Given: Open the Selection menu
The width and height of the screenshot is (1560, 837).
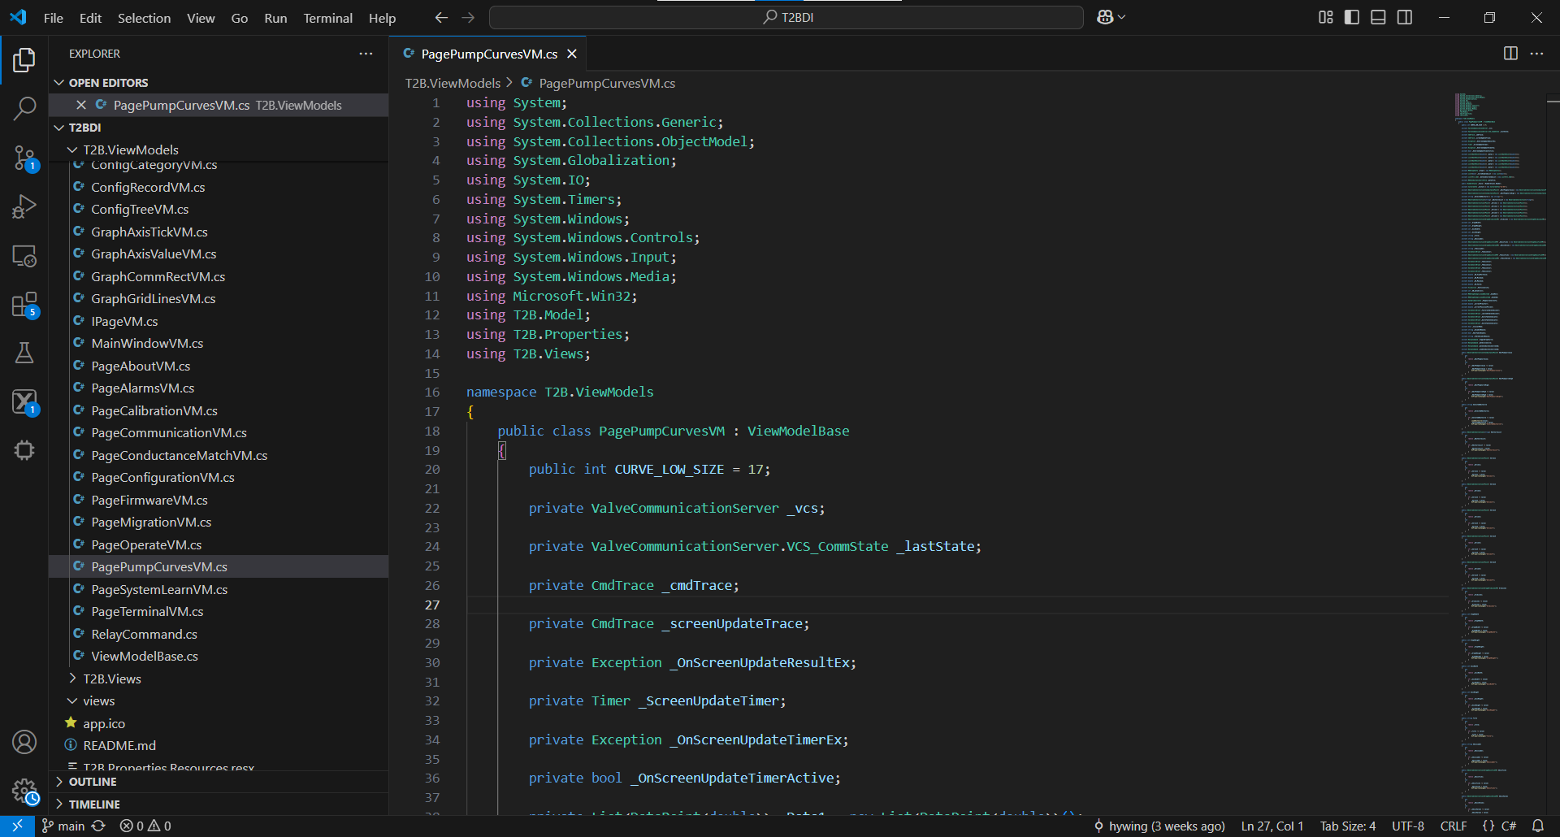Looking at the screenshot, I should point(144,18).
